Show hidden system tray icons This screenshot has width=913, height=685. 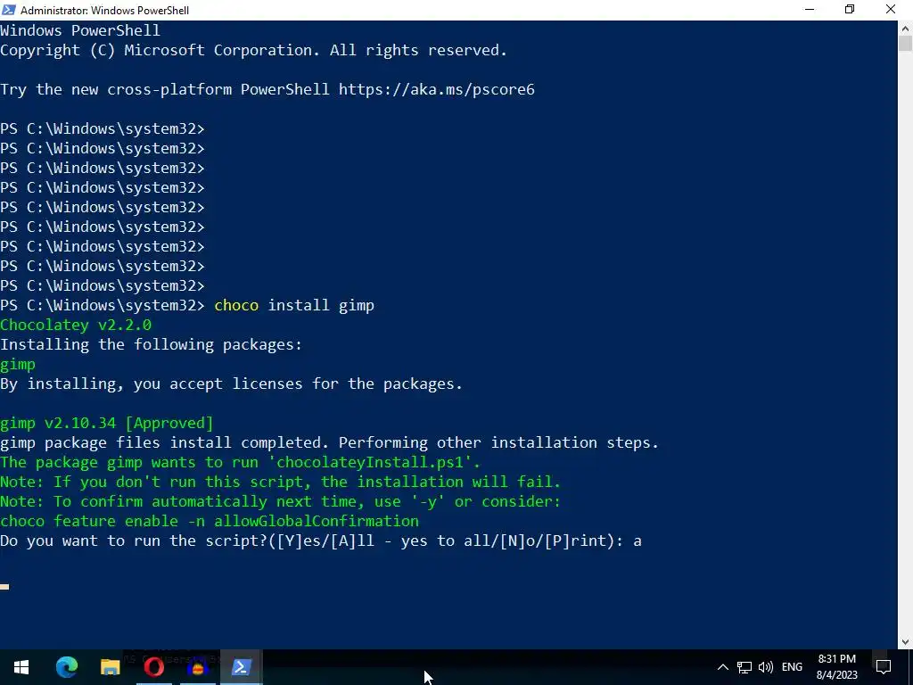(x=722, y=667)
